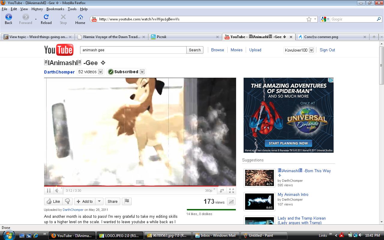Show video statistics chart icon
The height and width of the screenshot is (240, 384).
click(231, 202)
